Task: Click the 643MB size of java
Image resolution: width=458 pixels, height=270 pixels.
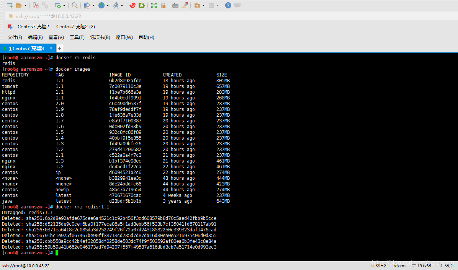Action: pyautogui.click(x=223, y=201)
